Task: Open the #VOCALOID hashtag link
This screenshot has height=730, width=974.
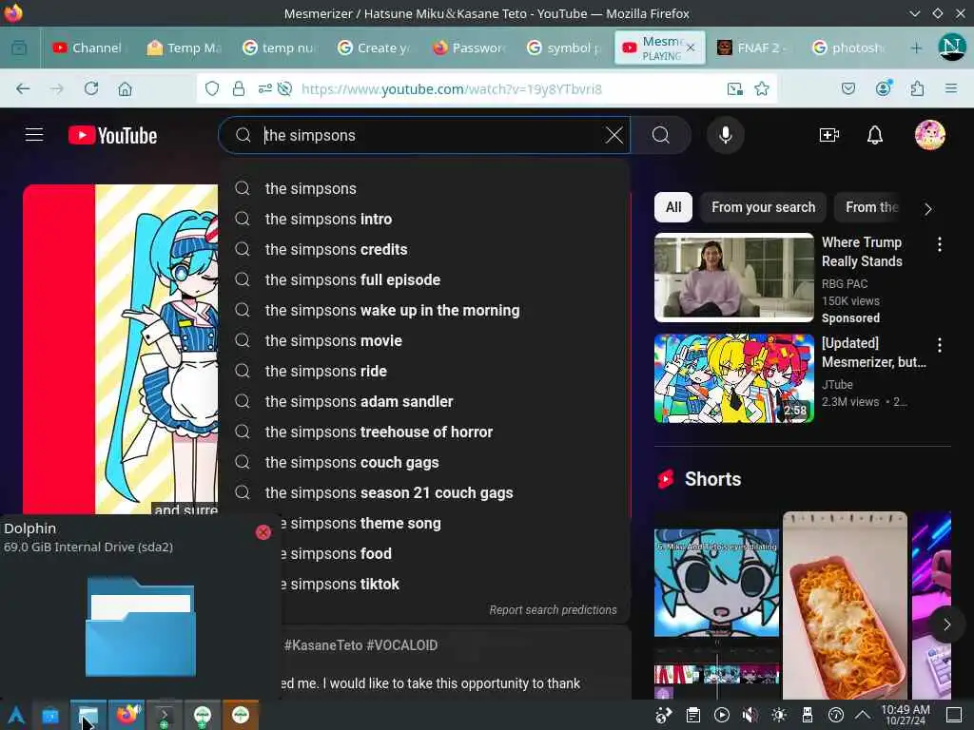Action: 401,645
